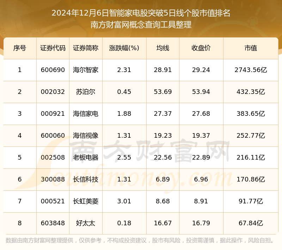The height and width of the screenshot is (250, 282).
Task: Click 老板电器's change value 2.55
Action: 124,157
